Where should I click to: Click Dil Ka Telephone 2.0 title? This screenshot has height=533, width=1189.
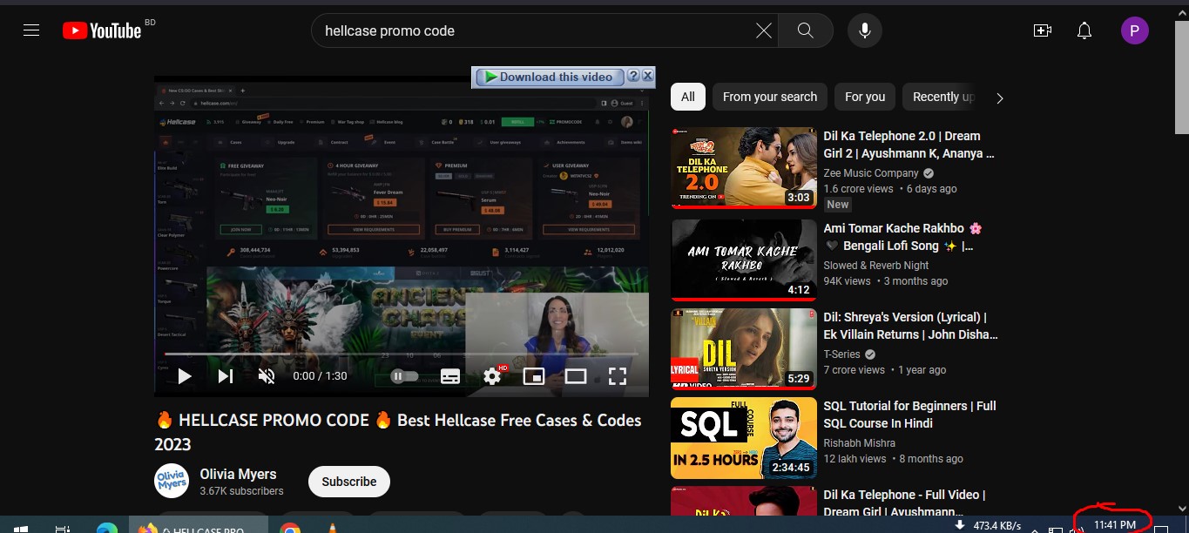tap(909, 145)
